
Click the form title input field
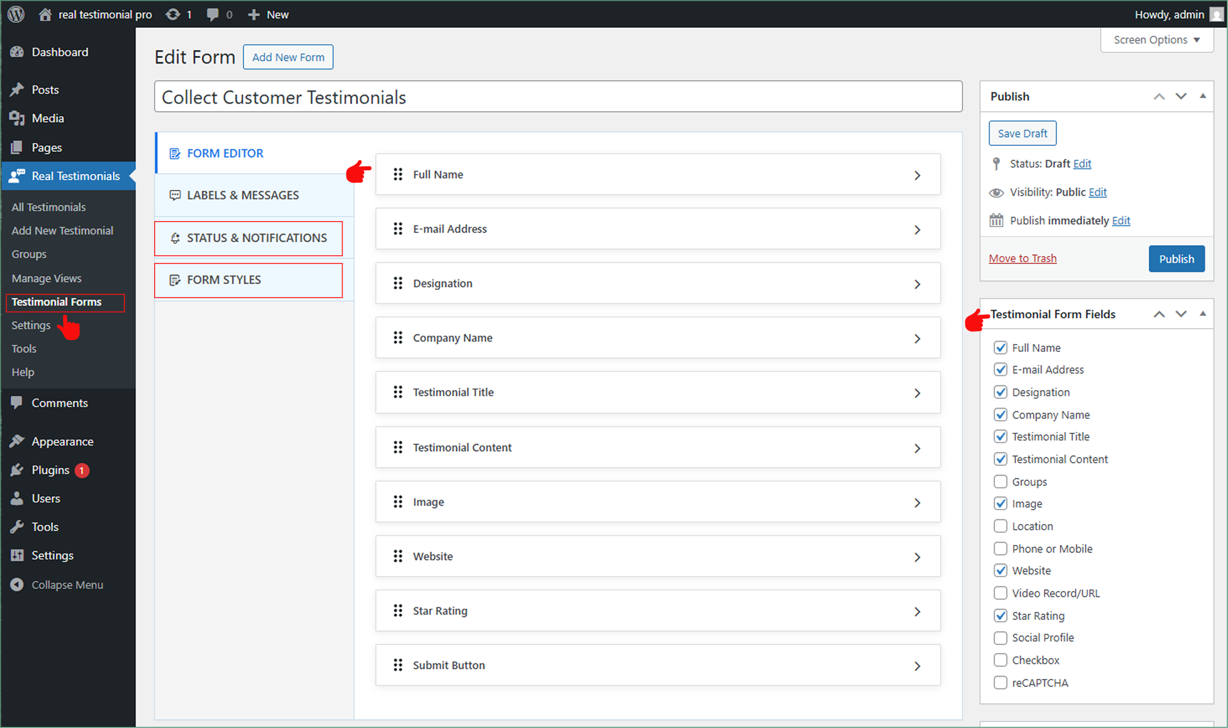click(558, 97)
